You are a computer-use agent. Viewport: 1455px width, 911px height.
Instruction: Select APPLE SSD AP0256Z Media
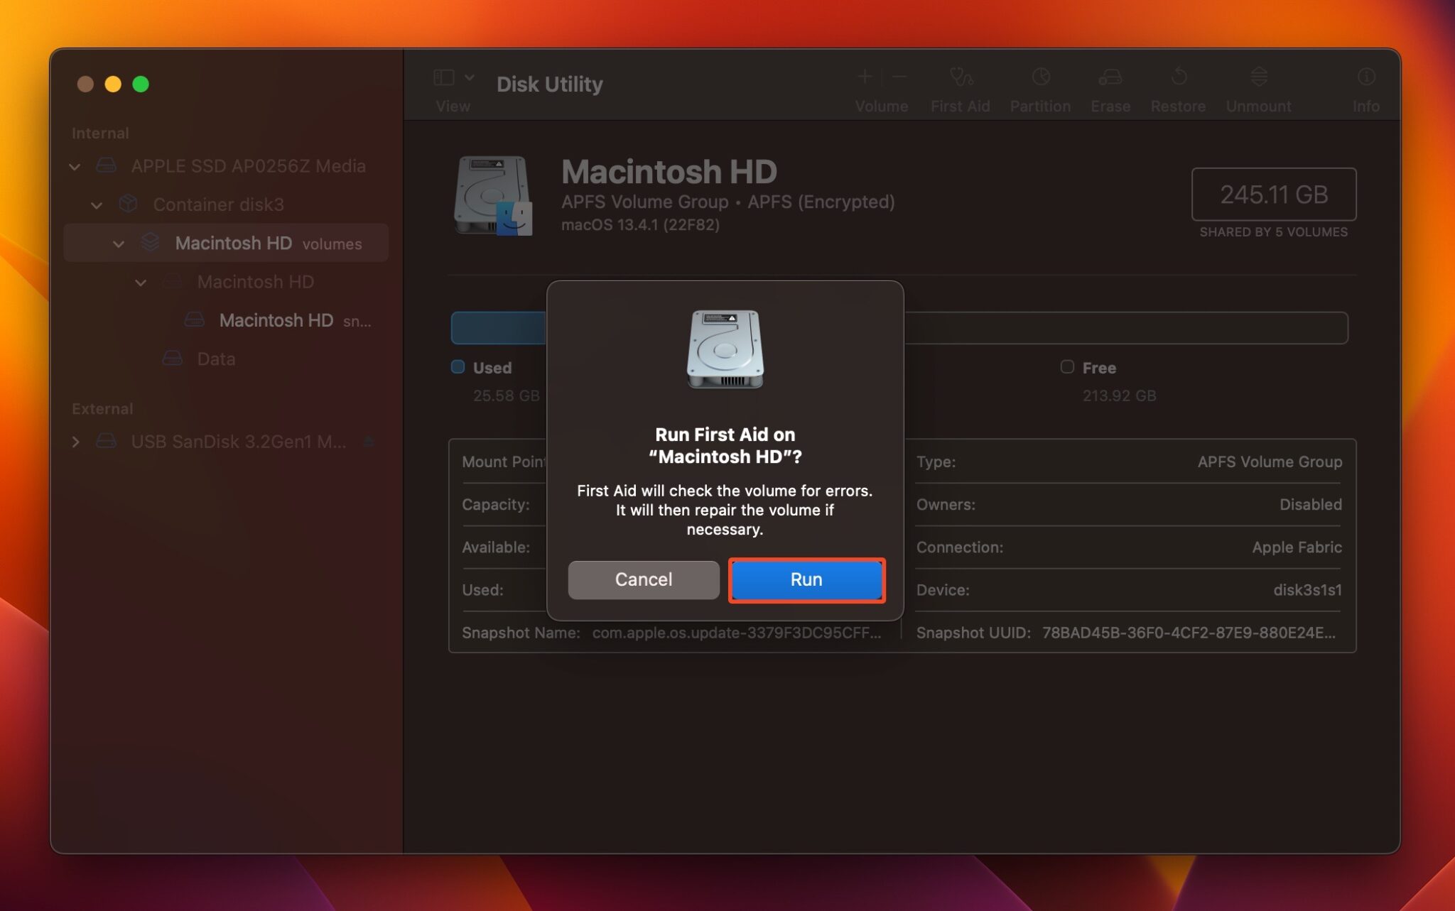tap(248, 165)
